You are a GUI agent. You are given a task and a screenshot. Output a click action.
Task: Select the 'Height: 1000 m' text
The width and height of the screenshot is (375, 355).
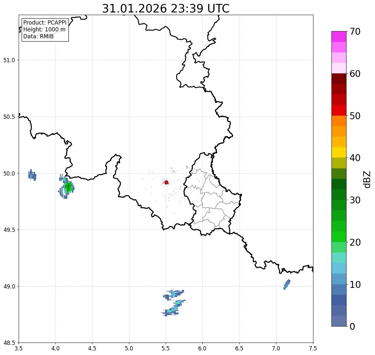pos(44,29)
